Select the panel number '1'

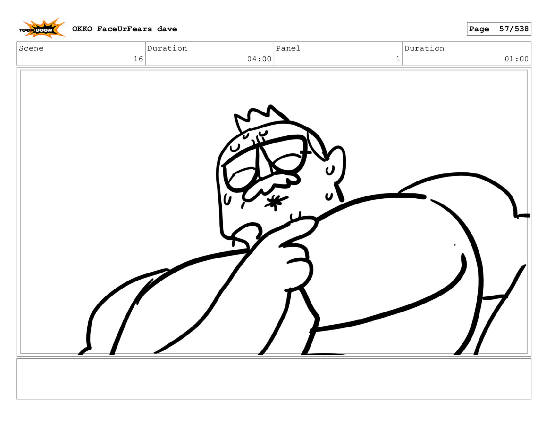(398, 59)
